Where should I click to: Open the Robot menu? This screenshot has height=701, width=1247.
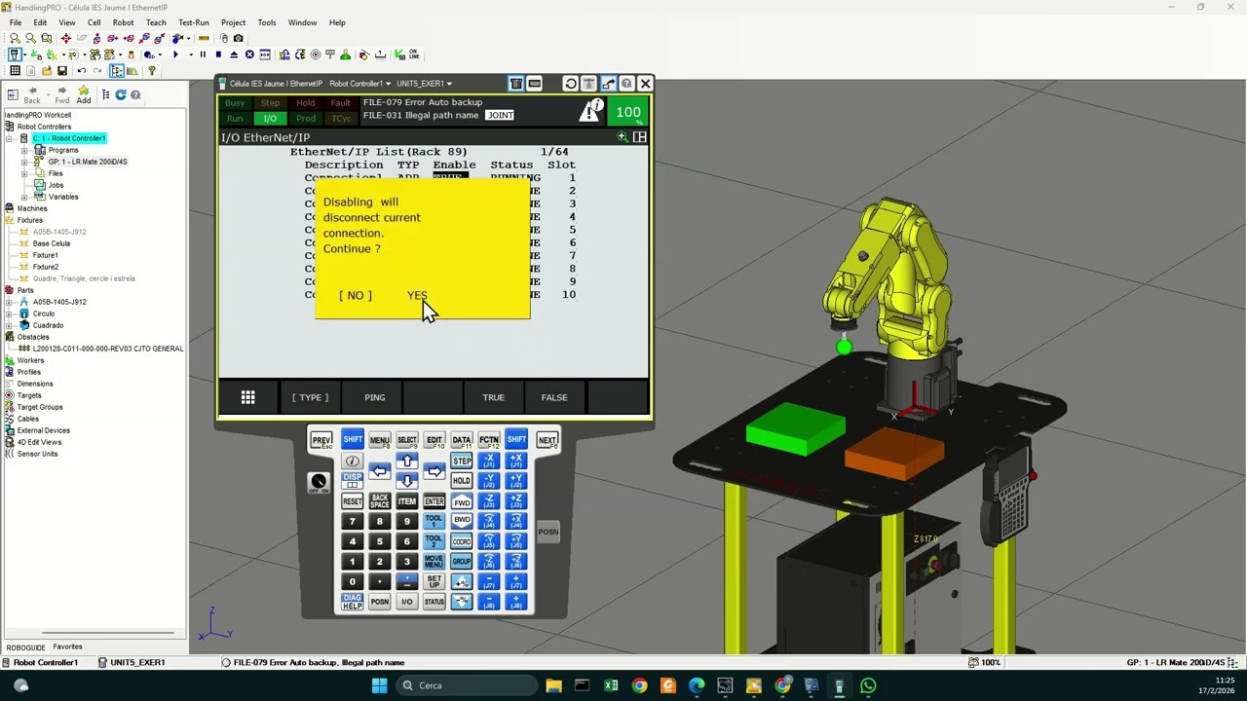click(x=123, y=22)
